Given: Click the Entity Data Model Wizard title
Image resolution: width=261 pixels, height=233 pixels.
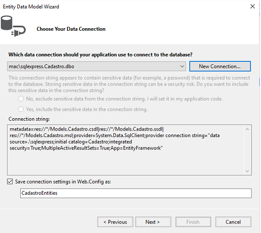Looking at the screenshot, I should 31,6.
